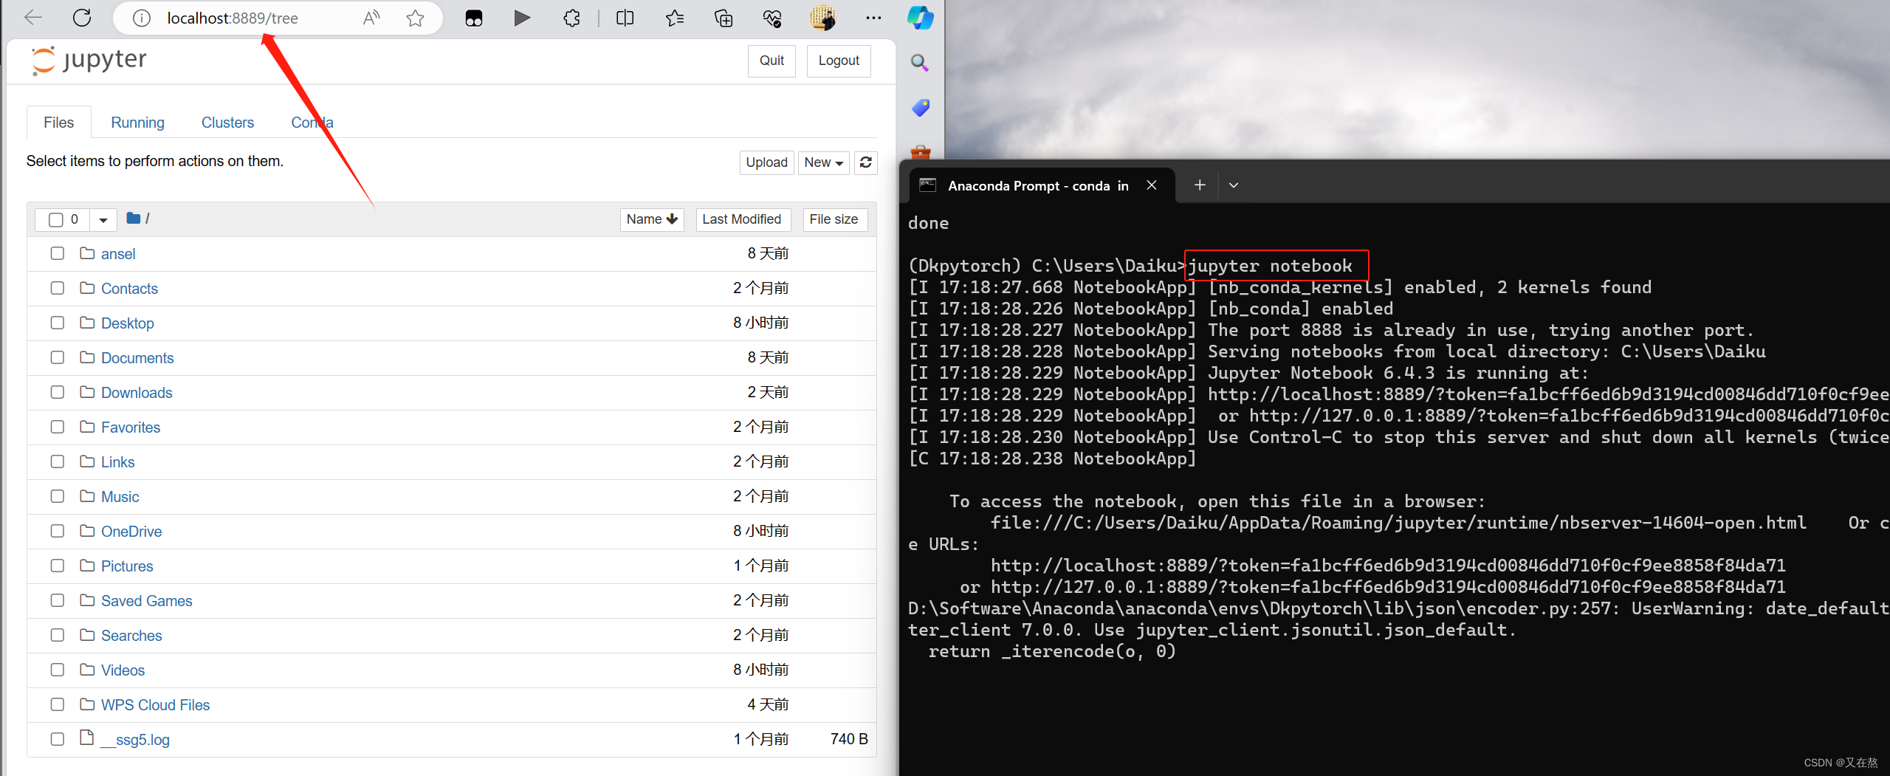Switch to the Files tab
The image size is (1890, 776).
click(x=58, y=123)
